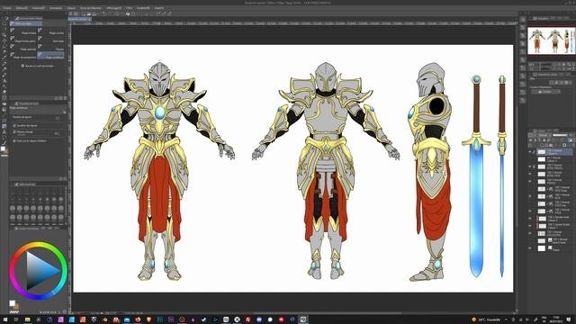Toggle the angle snap checkbox in tool property
Image resolution: width=576 pixels, height=324 pixels.
pyautogui.click(x=14, y=132)
